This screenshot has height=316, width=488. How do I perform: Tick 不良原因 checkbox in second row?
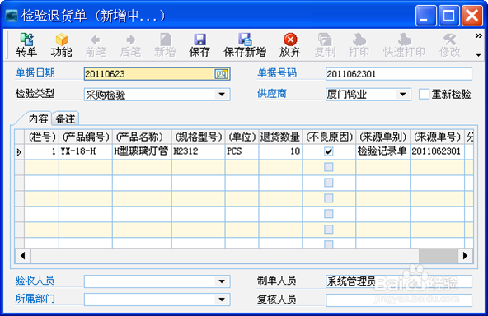click(329, 167)
